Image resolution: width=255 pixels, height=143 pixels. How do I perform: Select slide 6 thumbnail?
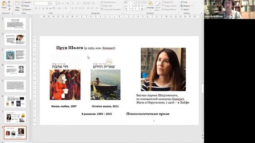coord(15,102)
